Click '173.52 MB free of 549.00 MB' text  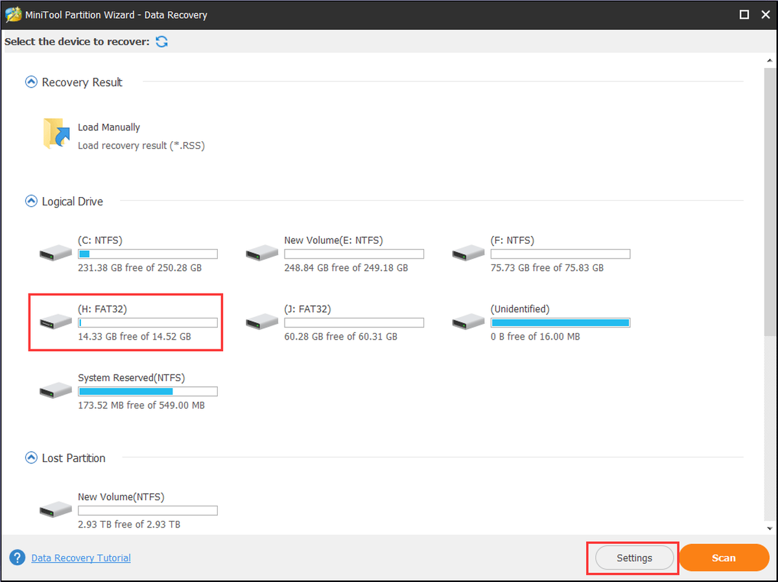(x=141, y=405)
